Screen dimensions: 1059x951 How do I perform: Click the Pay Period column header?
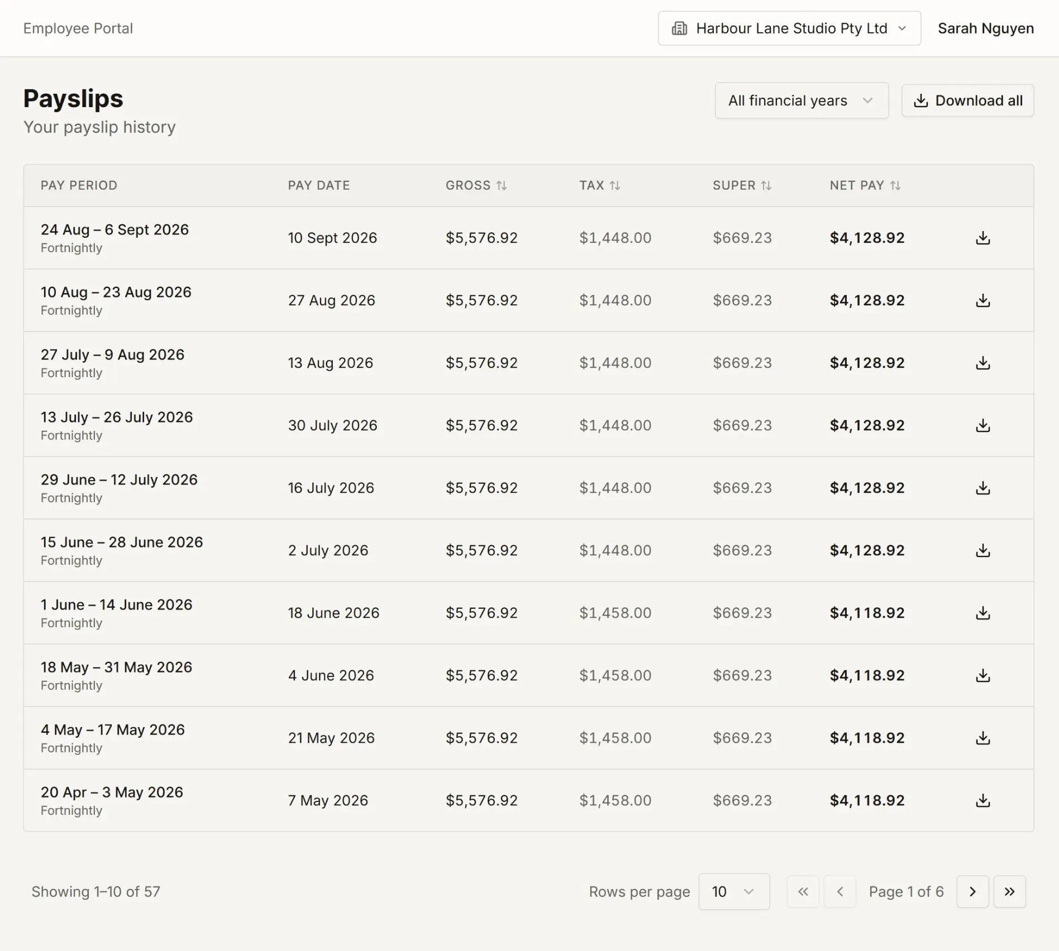click(79, 185)
